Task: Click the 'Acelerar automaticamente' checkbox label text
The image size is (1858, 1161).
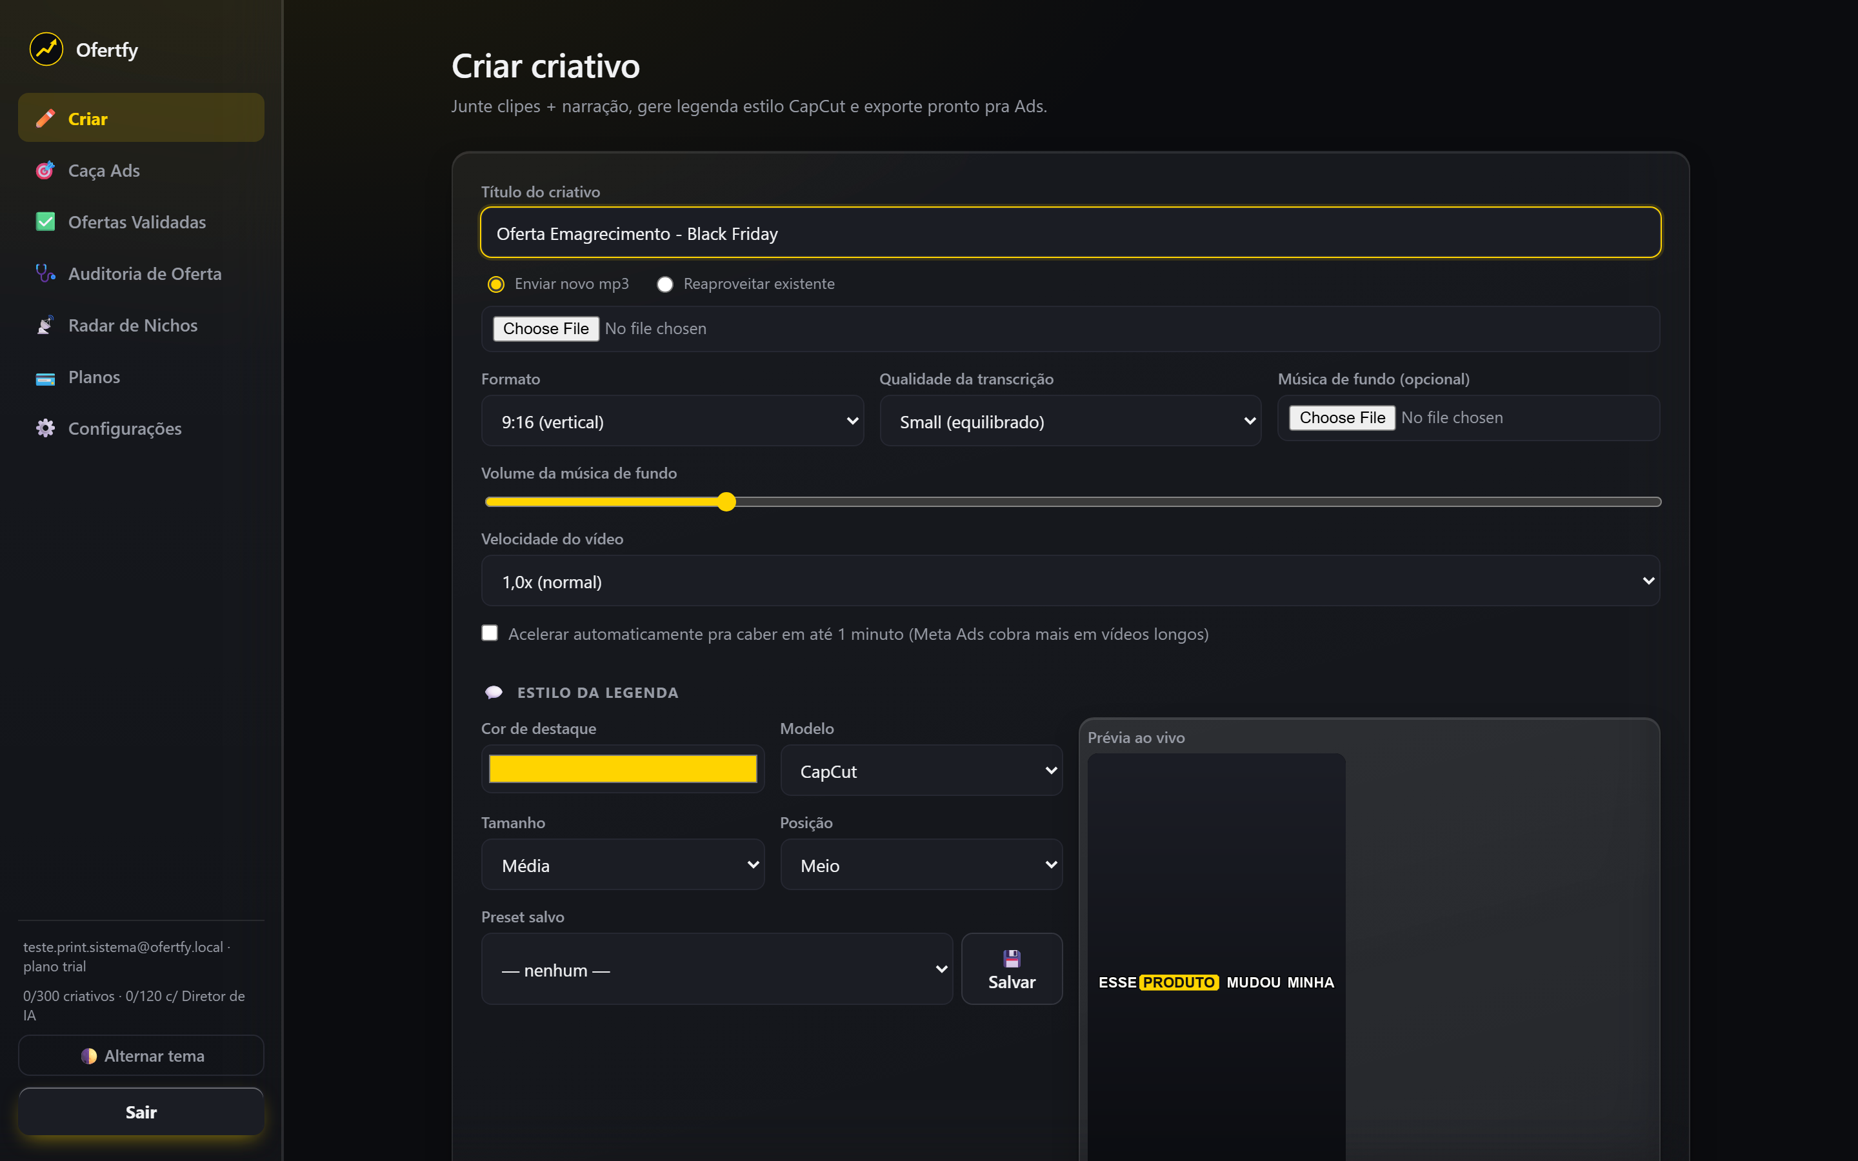Action: [859, 634]
